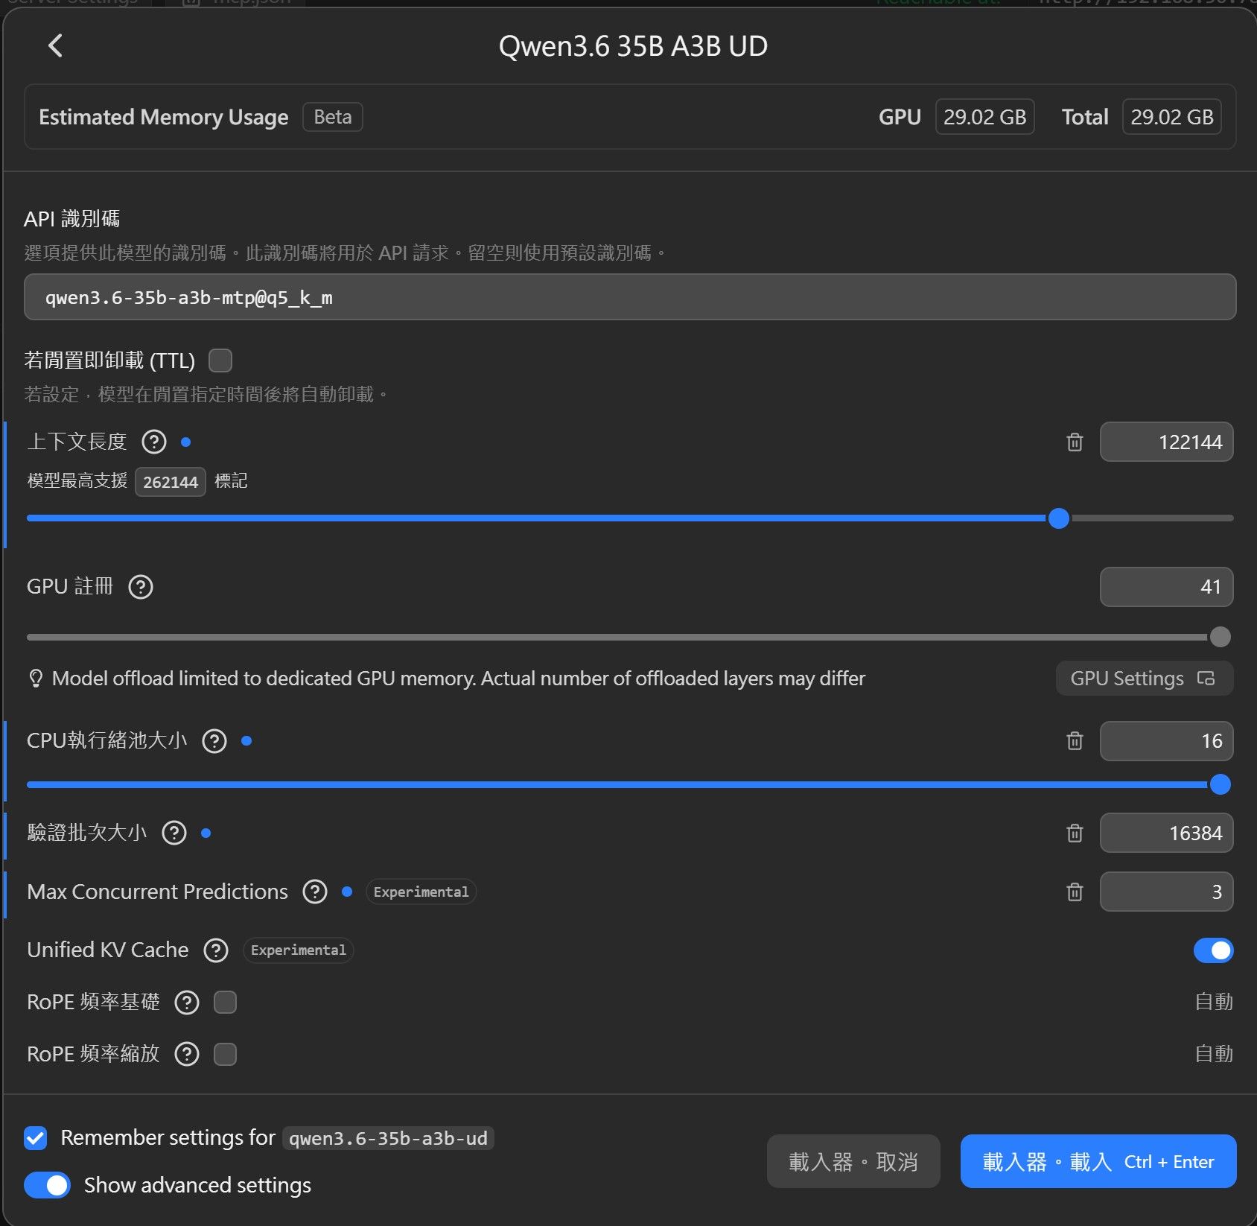Click the lightbulb hint icon
The image size is (1257, 1226).
coord(35,679)
